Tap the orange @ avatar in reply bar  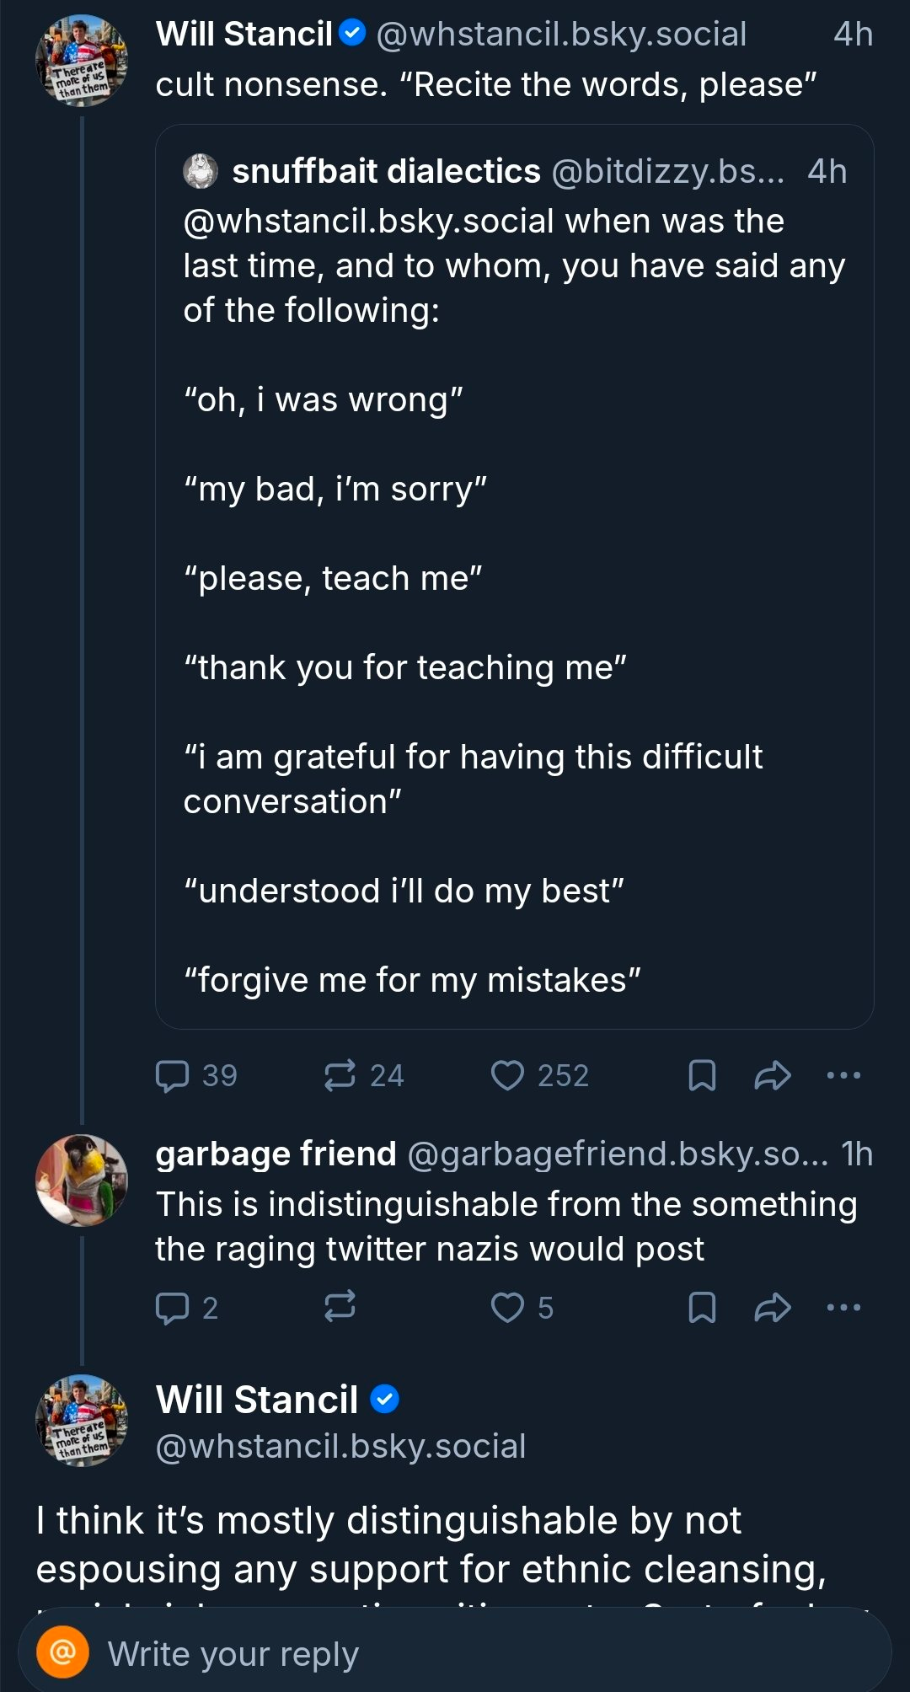pyautogui.click(x=62, y=1652)
